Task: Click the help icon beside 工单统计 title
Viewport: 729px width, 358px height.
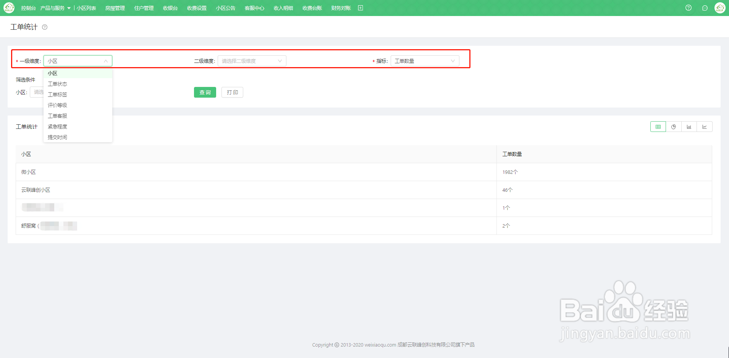Action: pos(45,27)
